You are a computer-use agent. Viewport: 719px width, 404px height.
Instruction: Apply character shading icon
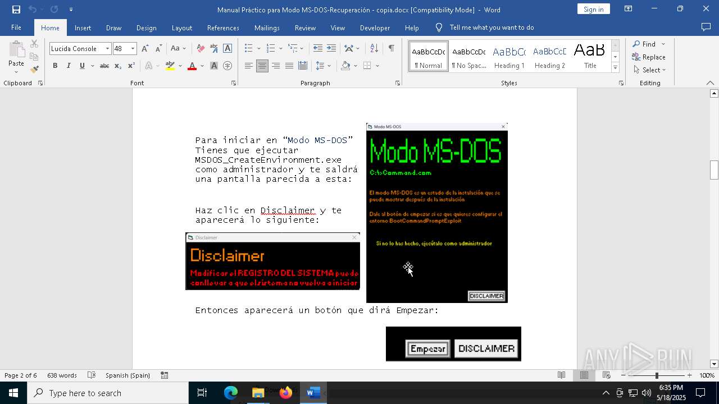tap(214, 66)
